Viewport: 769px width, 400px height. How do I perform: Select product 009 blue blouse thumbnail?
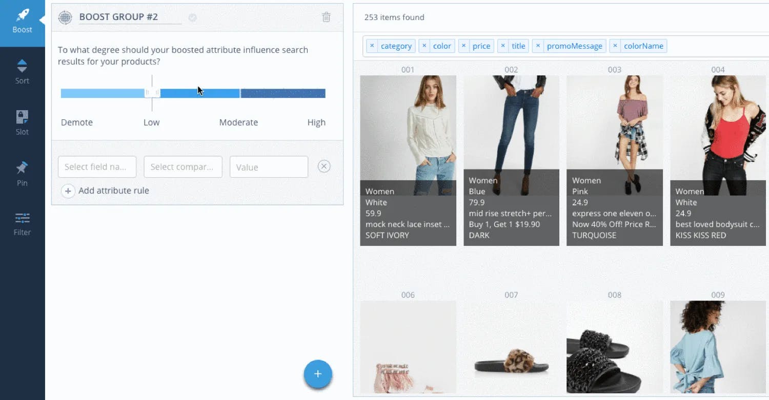click(718, 347)
